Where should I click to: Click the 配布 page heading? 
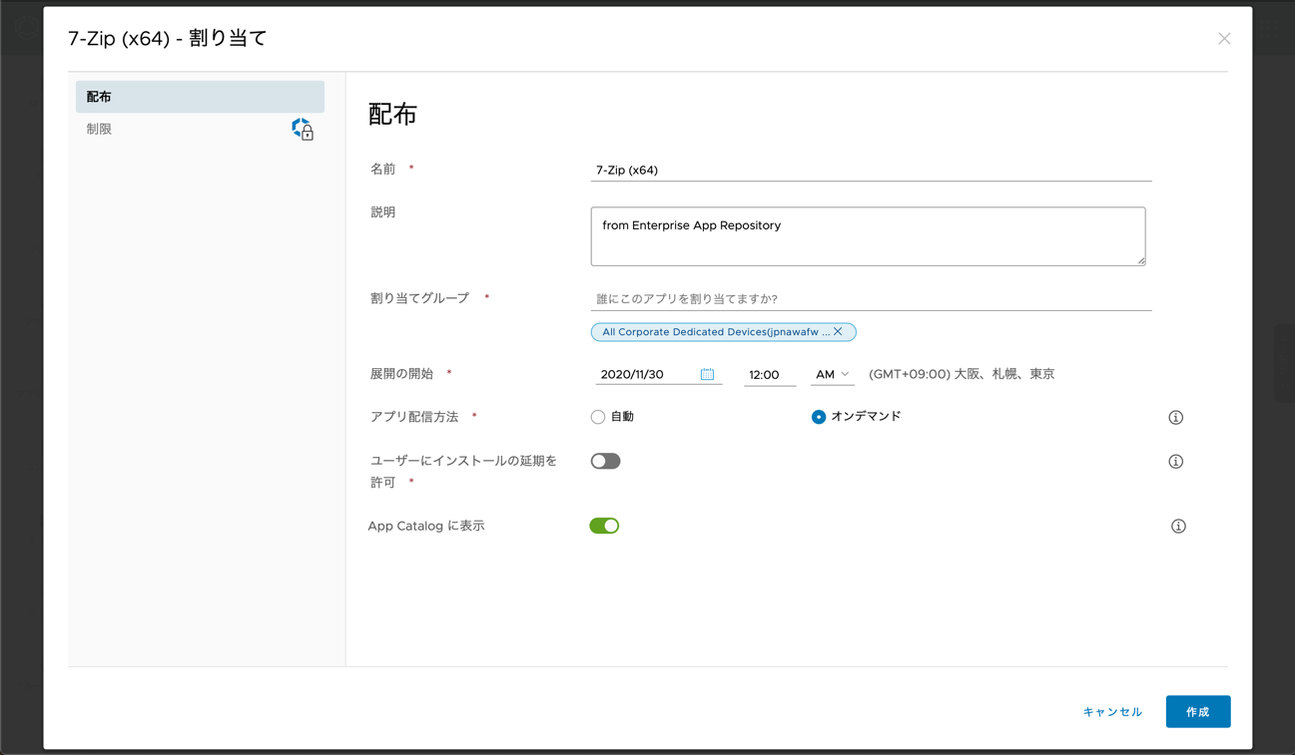click(x=392, y=114)
